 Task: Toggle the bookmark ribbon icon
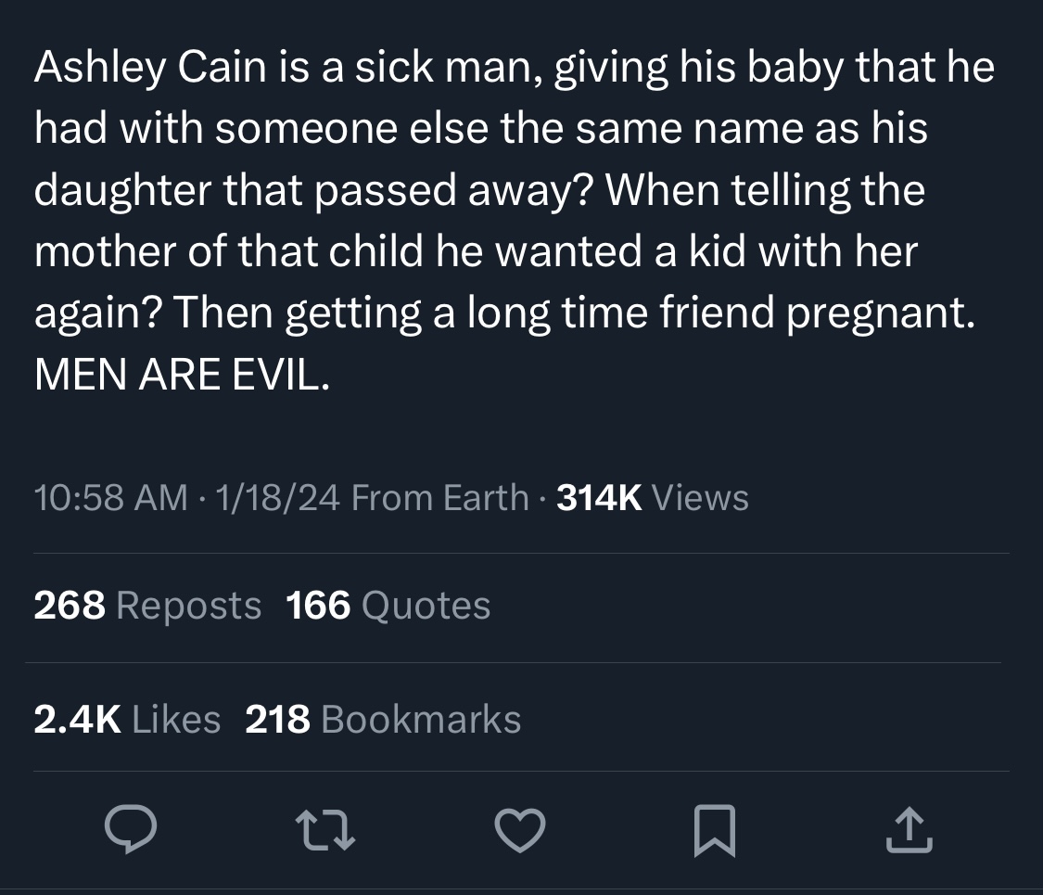(x=715, y=830)
